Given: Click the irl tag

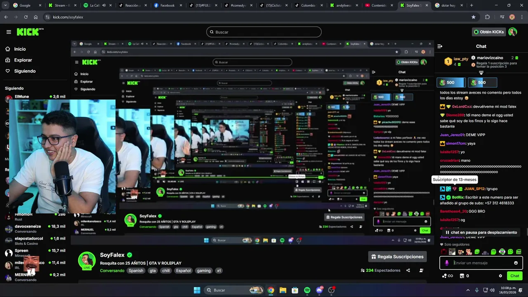Looking at the screenshot, I should [x=219, y=271].
